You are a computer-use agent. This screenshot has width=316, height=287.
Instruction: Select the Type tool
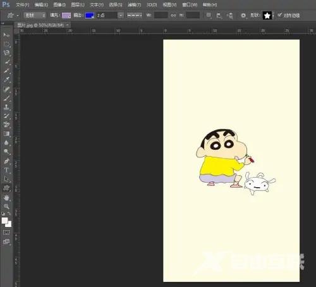[6, 170]
